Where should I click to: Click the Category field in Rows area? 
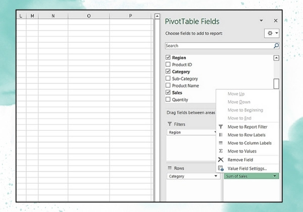pos(193,176)
